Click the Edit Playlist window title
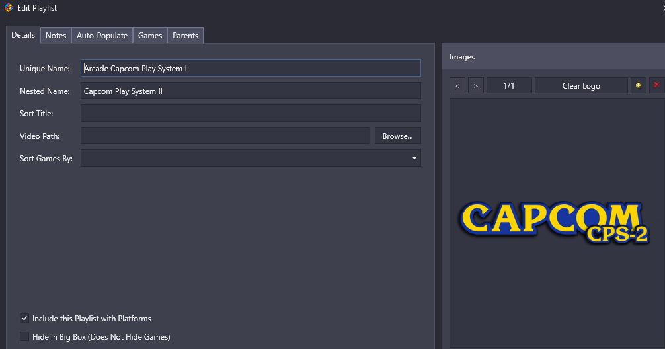 [37, 8]
